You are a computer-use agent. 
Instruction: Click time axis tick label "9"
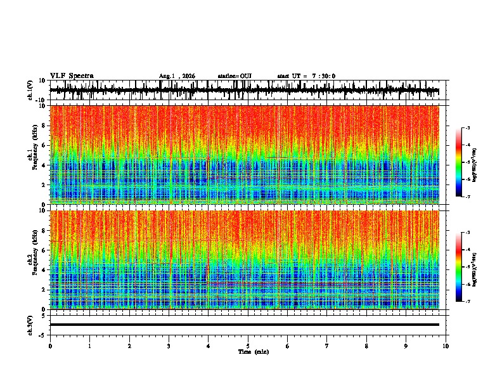406,346
